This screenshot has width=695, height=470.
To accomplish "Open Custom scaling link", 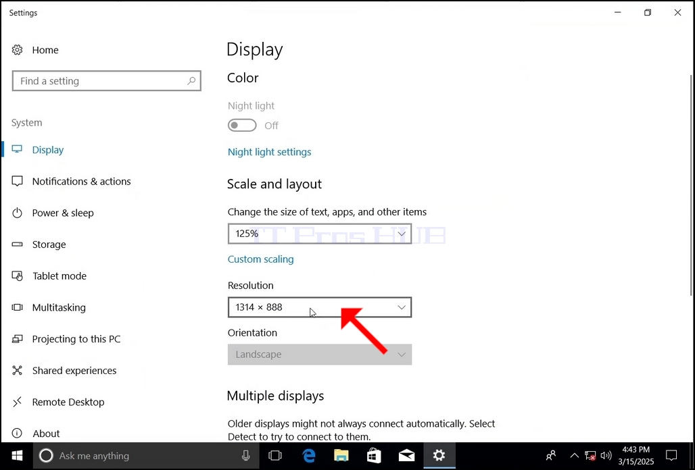I will coord(261,259).
